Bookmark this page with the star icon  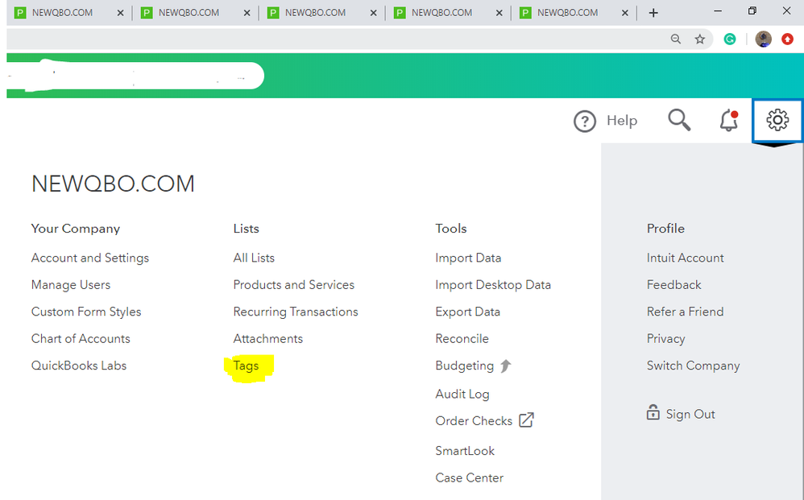click(x=700, y=39)
